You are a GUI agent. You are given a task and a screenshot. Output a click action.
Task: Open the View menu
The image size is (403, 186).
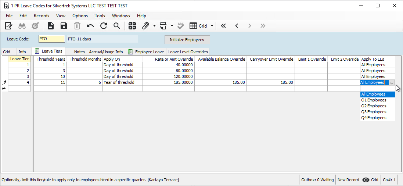(61, 16)
